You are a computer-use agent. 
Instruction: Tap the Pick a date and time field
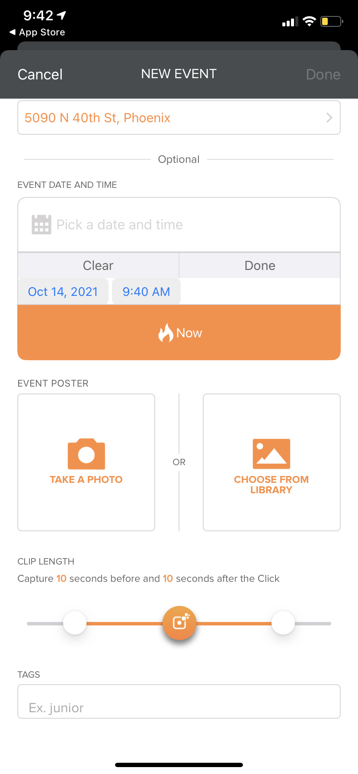click(179, 225)
